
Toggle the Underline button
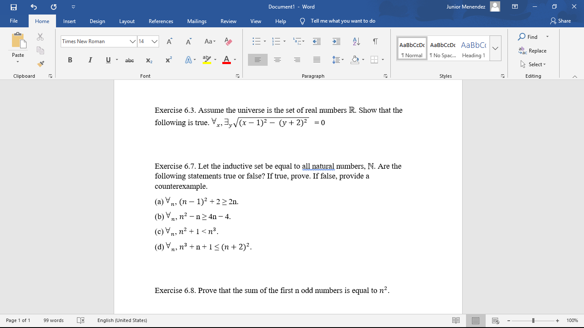[108, 60]
